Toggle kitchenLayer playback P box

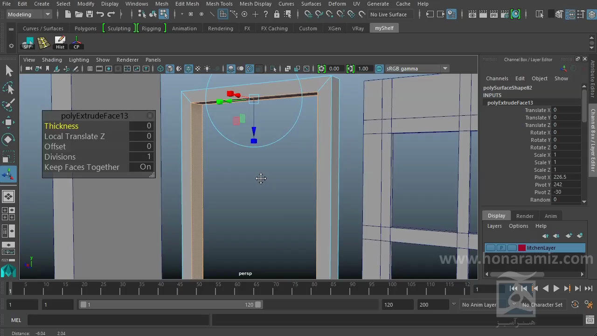pos(501,248)
